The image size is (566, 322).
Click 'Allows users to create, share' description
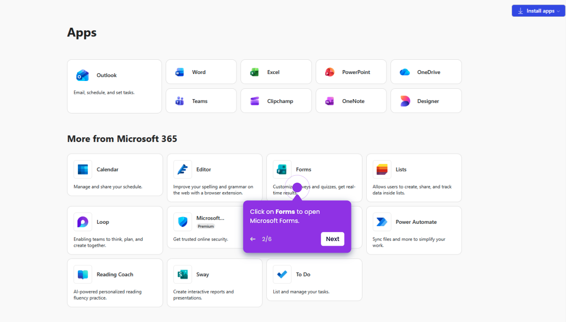412,190
